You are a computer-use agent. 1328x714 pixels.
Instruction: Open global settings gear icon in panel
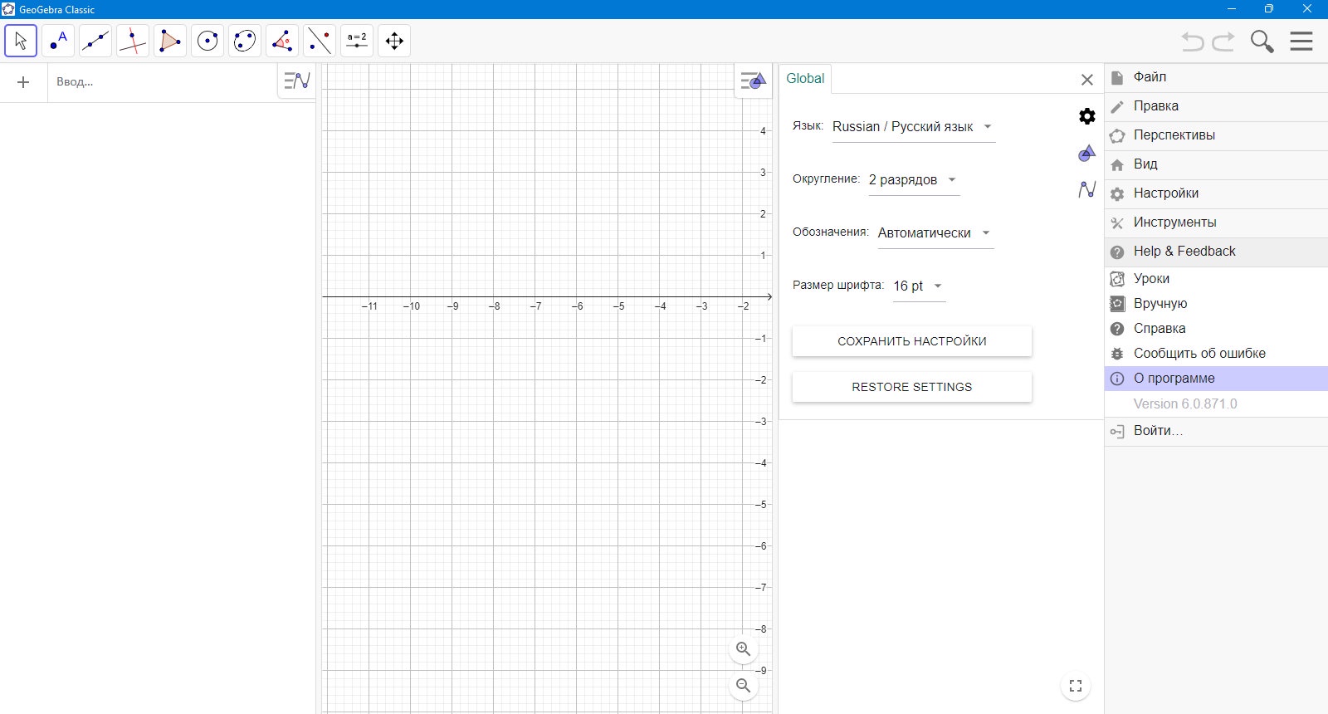(x=1087, y=116)
